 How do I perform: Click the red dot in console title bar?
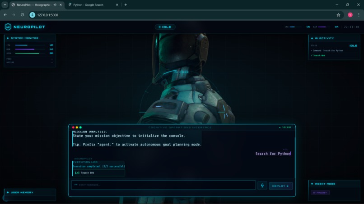click(x=73, y=127)
